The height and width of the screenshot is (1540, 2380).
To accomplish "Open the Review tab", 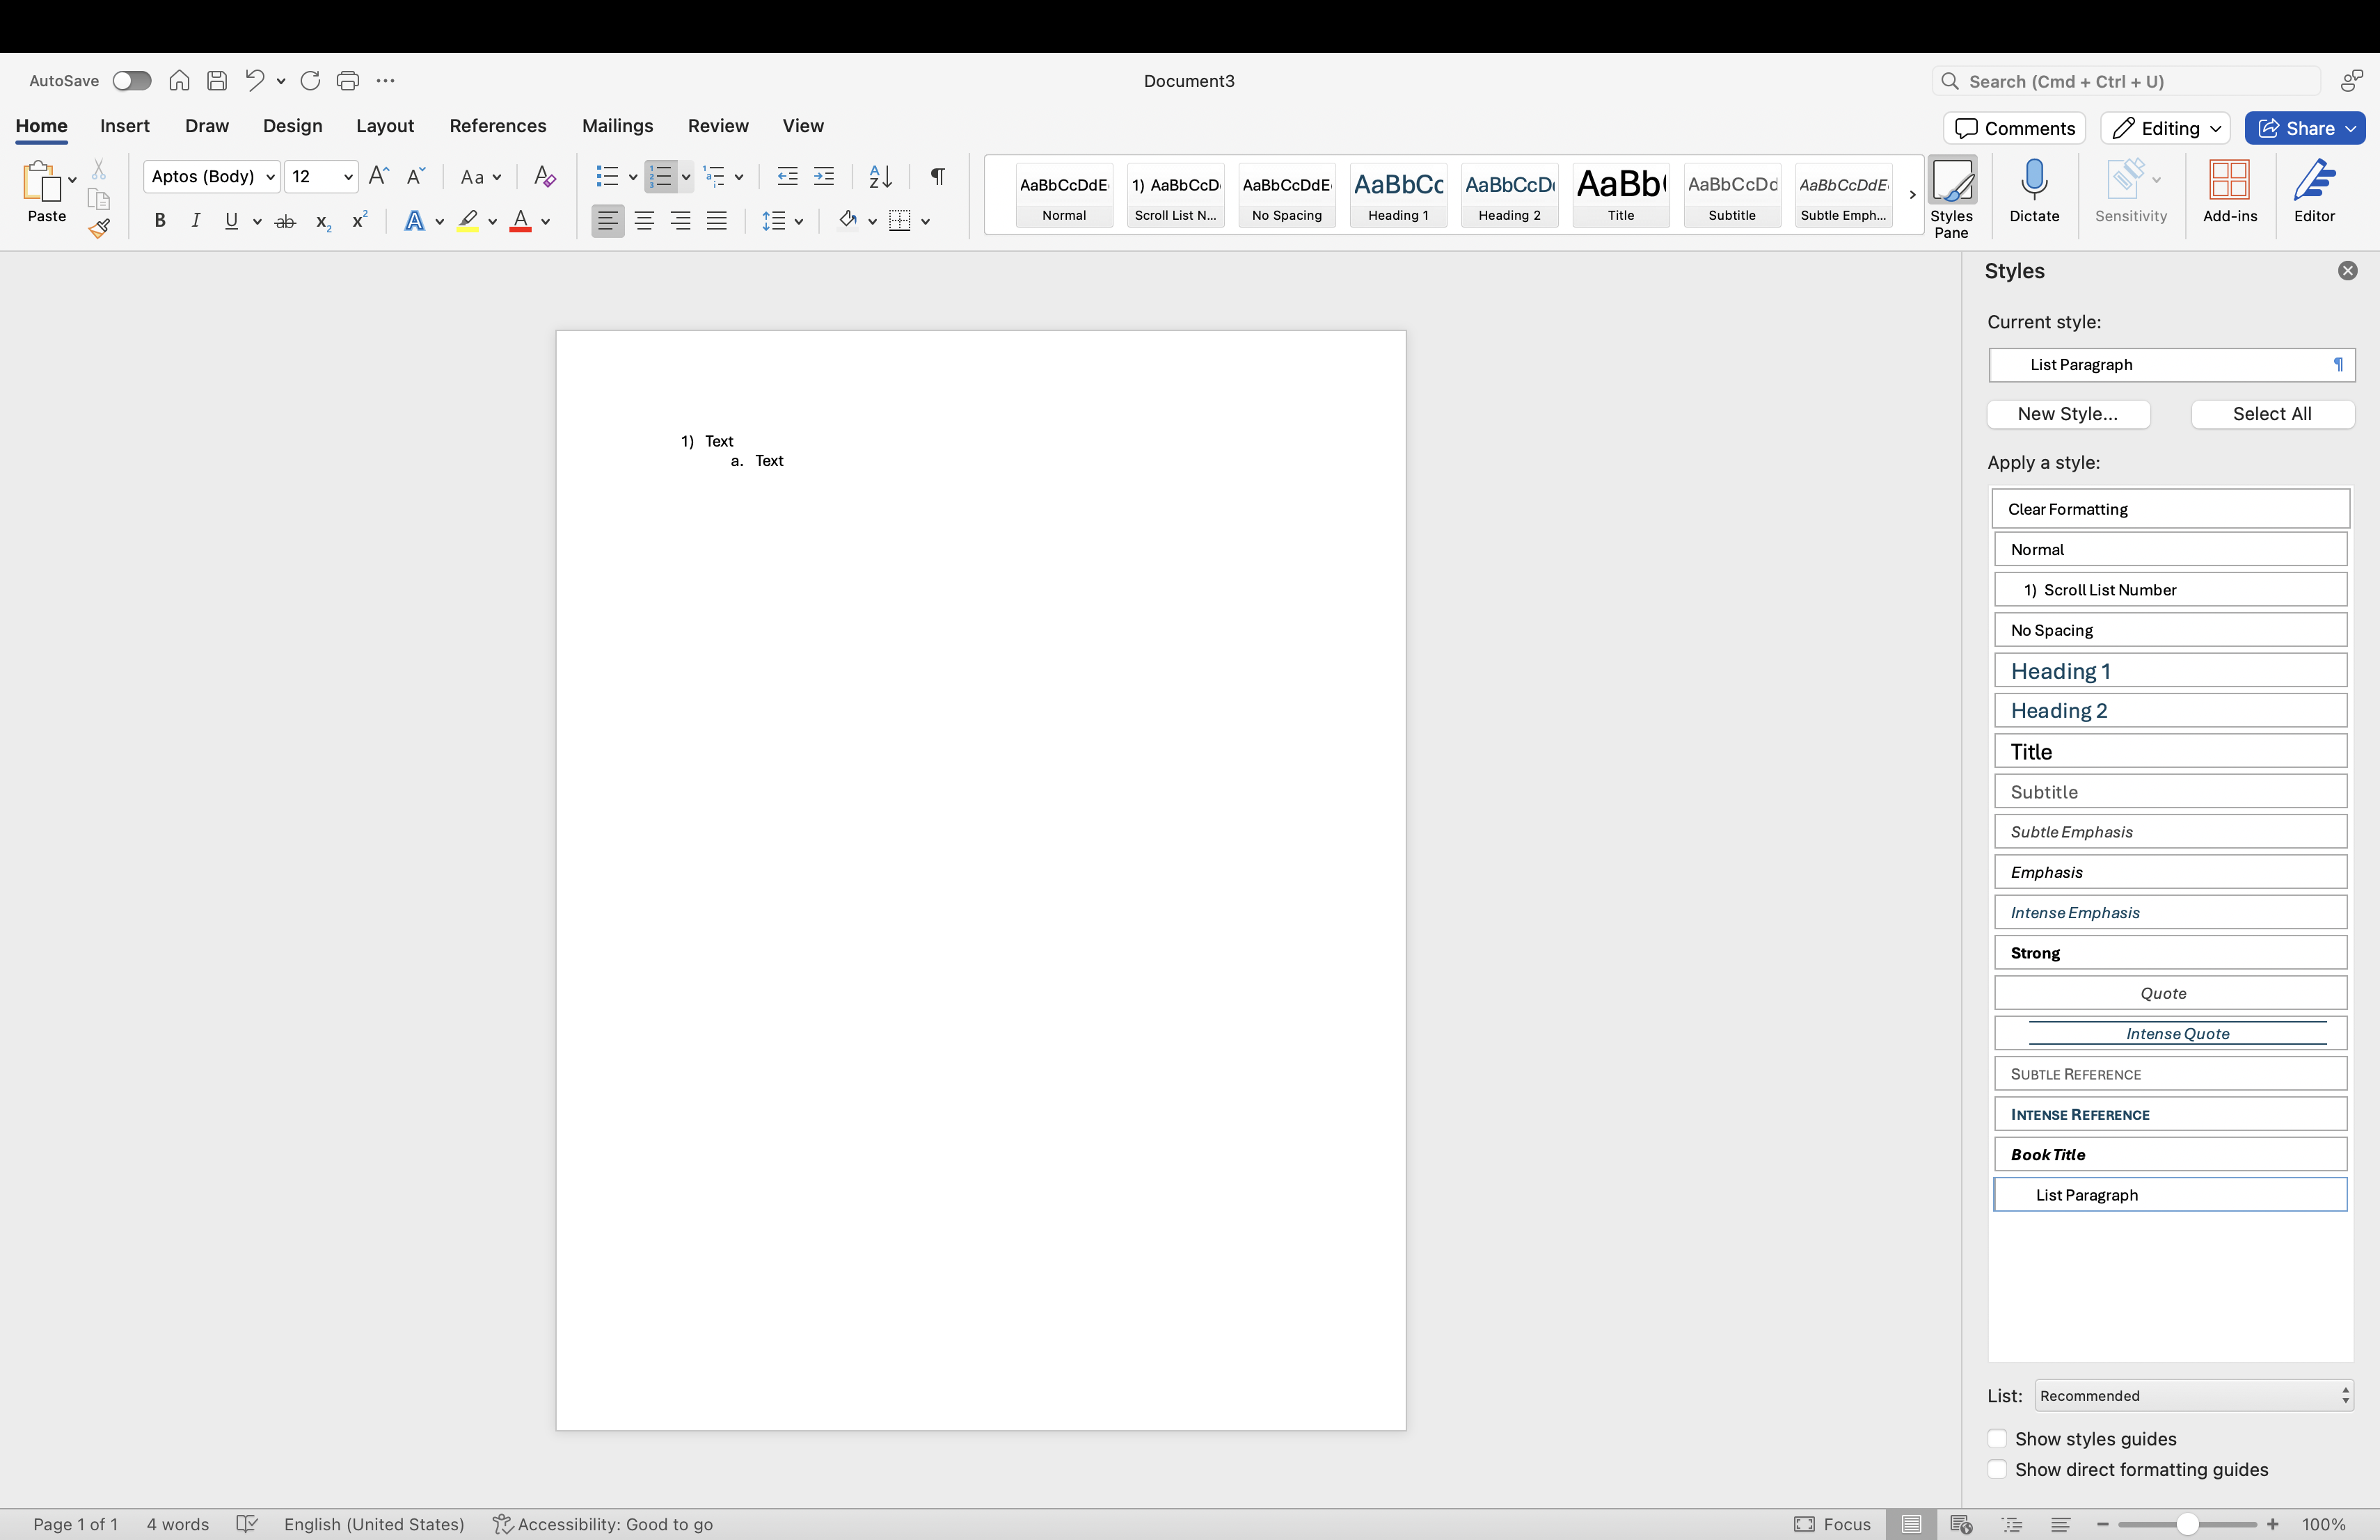I will (x=717, y=126).
